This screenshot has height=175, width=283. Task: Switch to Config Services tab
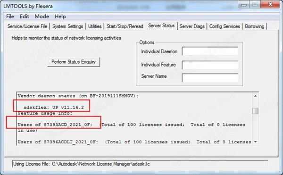tap(225, 26)
